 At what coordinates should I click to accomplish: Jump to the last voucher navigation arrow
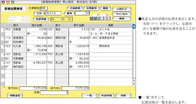tap(109, 19)
